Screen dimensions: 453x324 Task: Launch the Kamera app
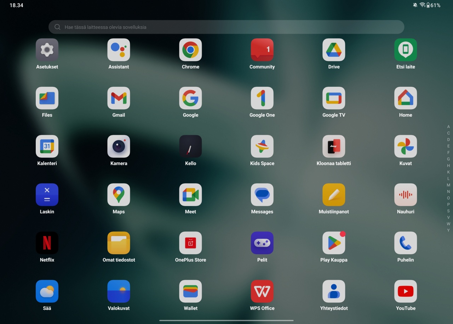[x=119, y=146]
